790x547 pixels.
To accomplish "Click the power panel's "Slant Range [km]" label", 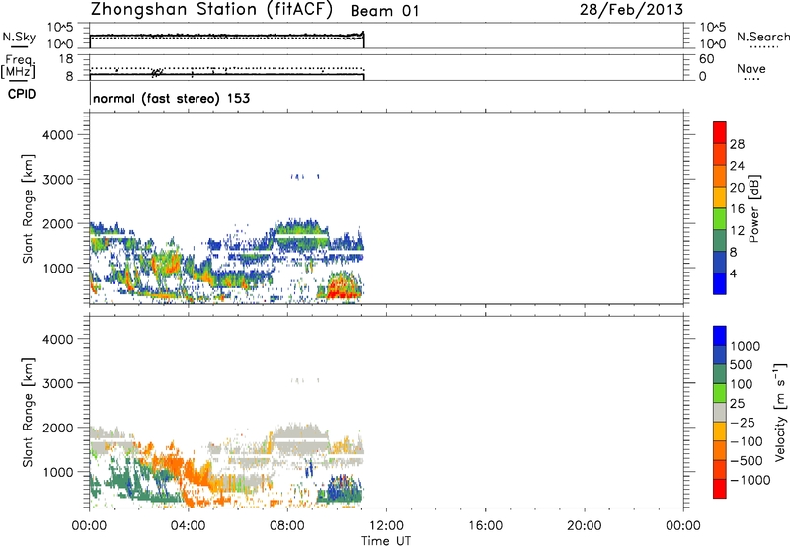I will (x=28, y=208).
